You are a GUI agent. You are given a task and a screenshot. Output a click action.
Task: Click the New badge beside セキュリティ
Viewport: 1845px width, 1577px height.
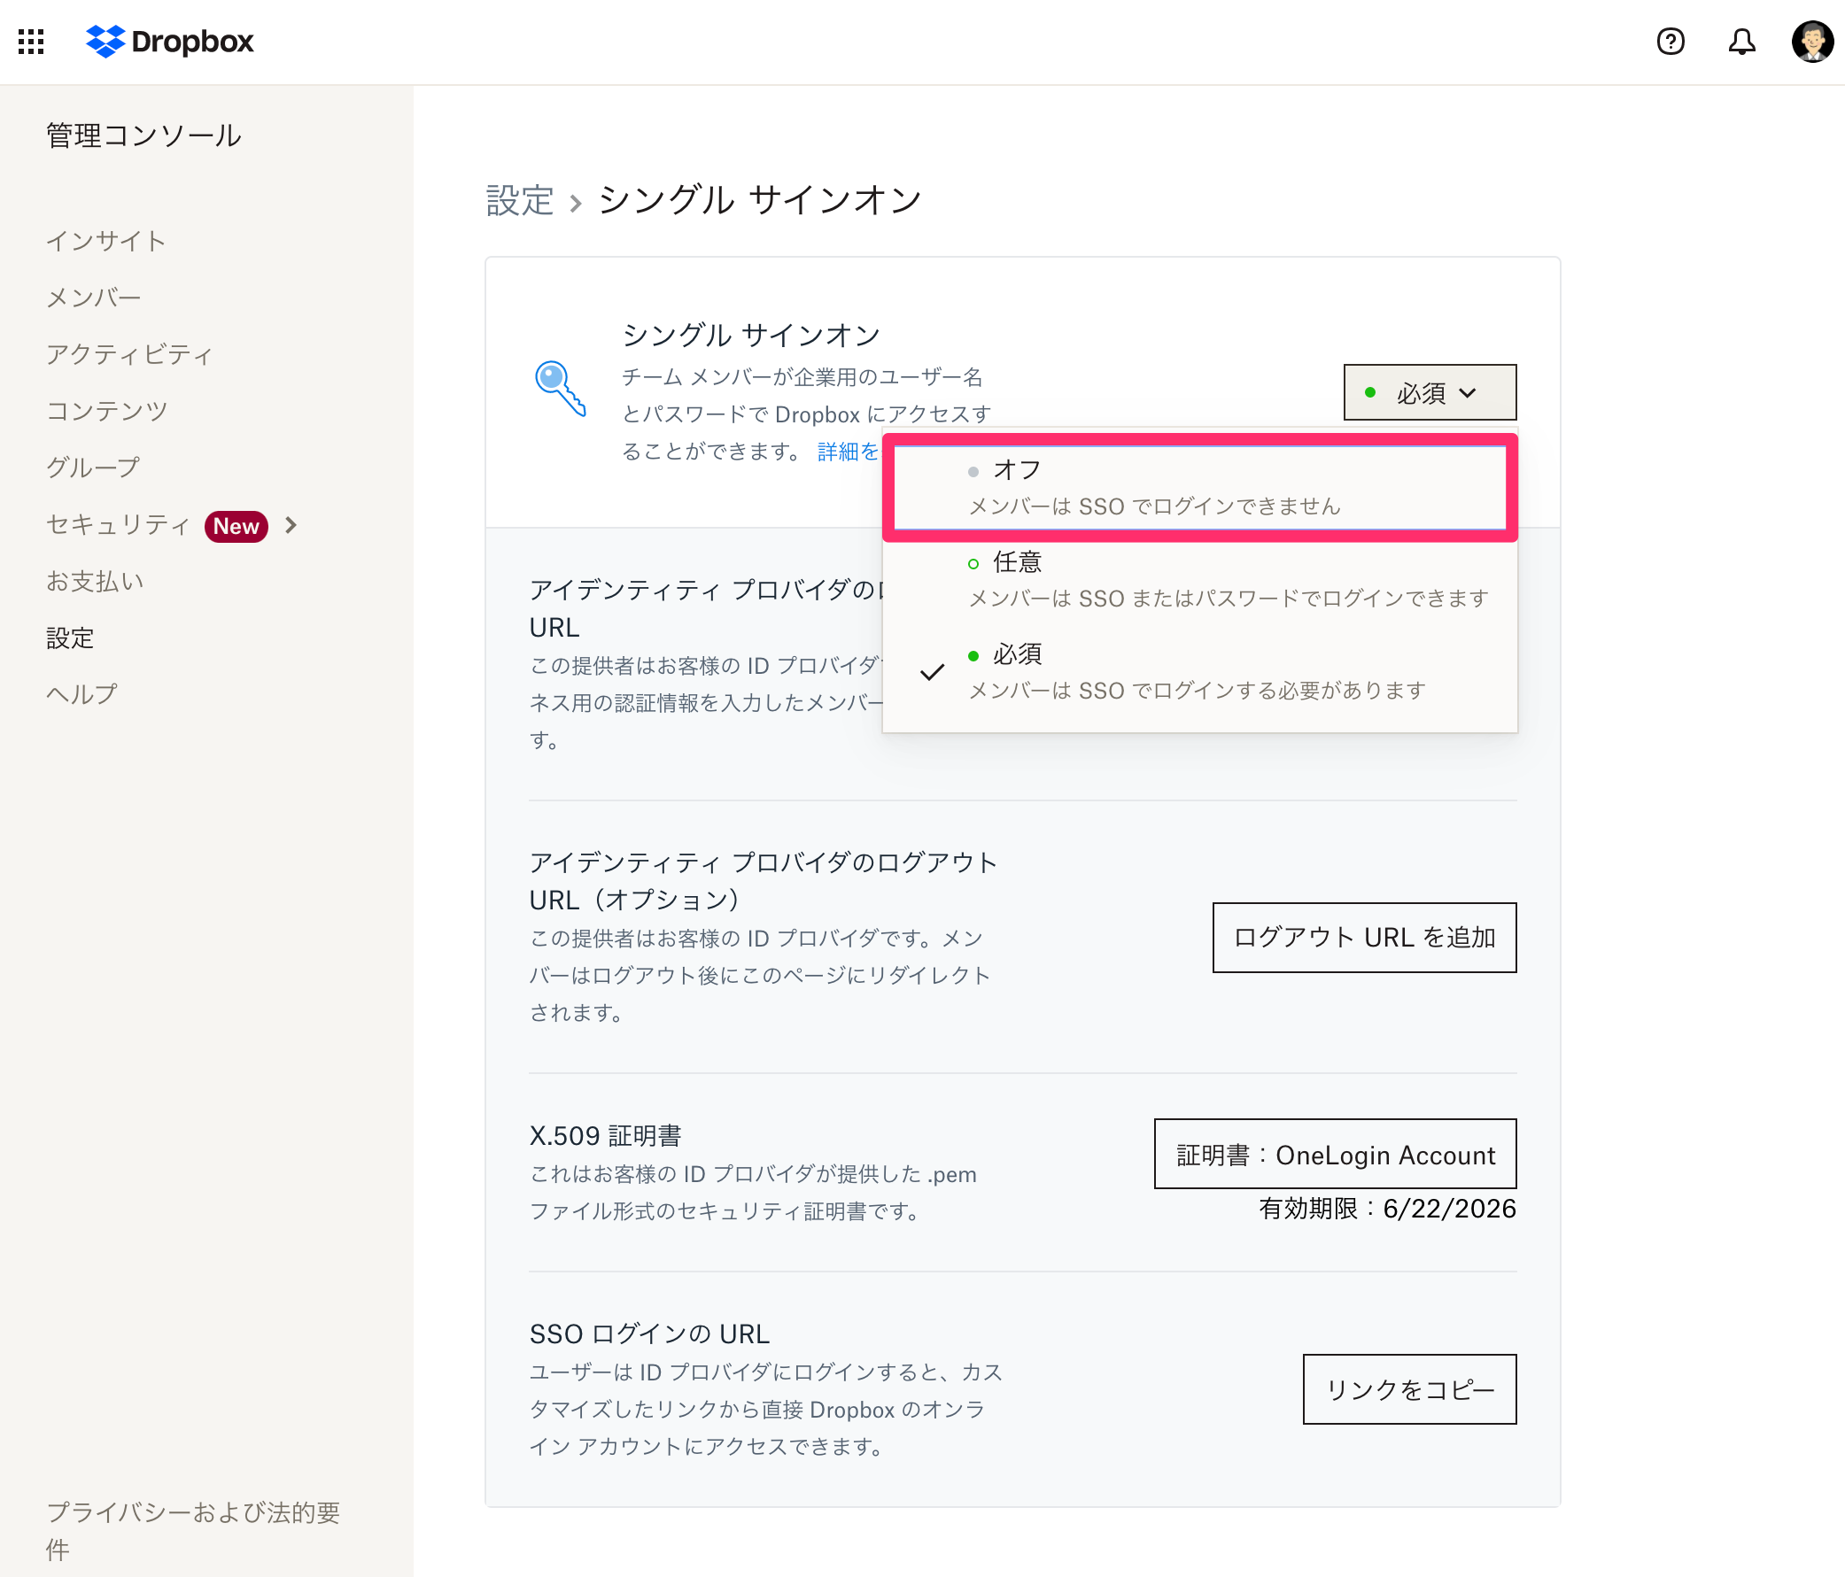(x=236, y=526)
